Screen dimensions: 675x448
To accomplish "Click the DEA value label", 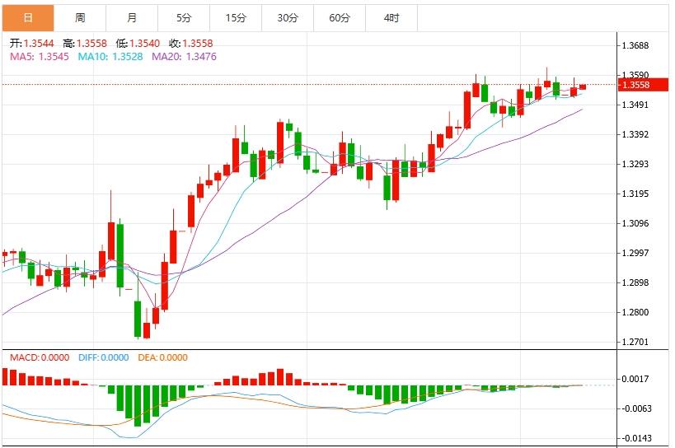I will click(x=162, y=357).
